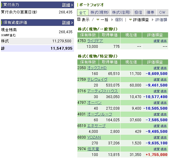Click 現買 in オックスHD row
Screen dimensions: 169x159
157,68
